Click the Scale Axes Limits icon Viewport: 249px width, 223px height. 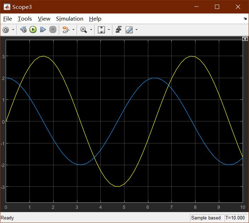pos(101,30)
